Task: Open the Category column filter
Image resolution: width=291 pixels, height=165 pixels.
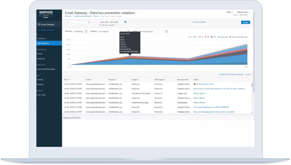Action: point(140,79)
